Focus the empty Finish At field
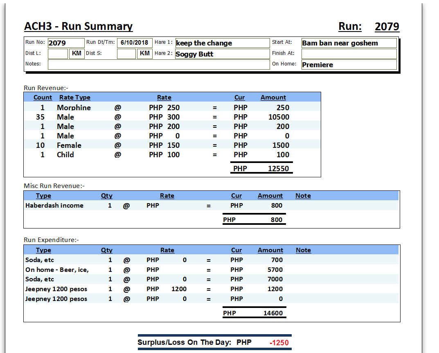The width and height of the screenshot is (439, 353). tap(349, 54)
